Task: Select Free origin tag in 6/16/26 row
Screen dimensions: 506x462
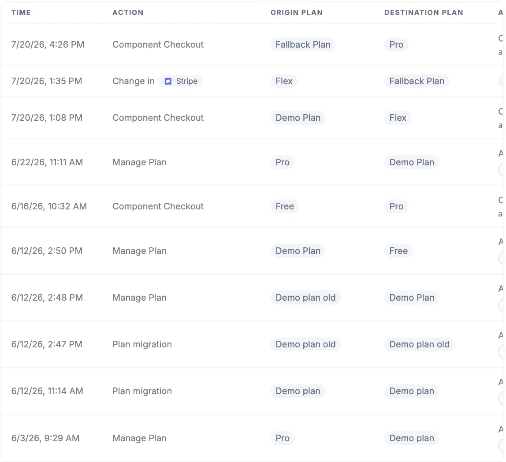Action: (x=285, y=206)
